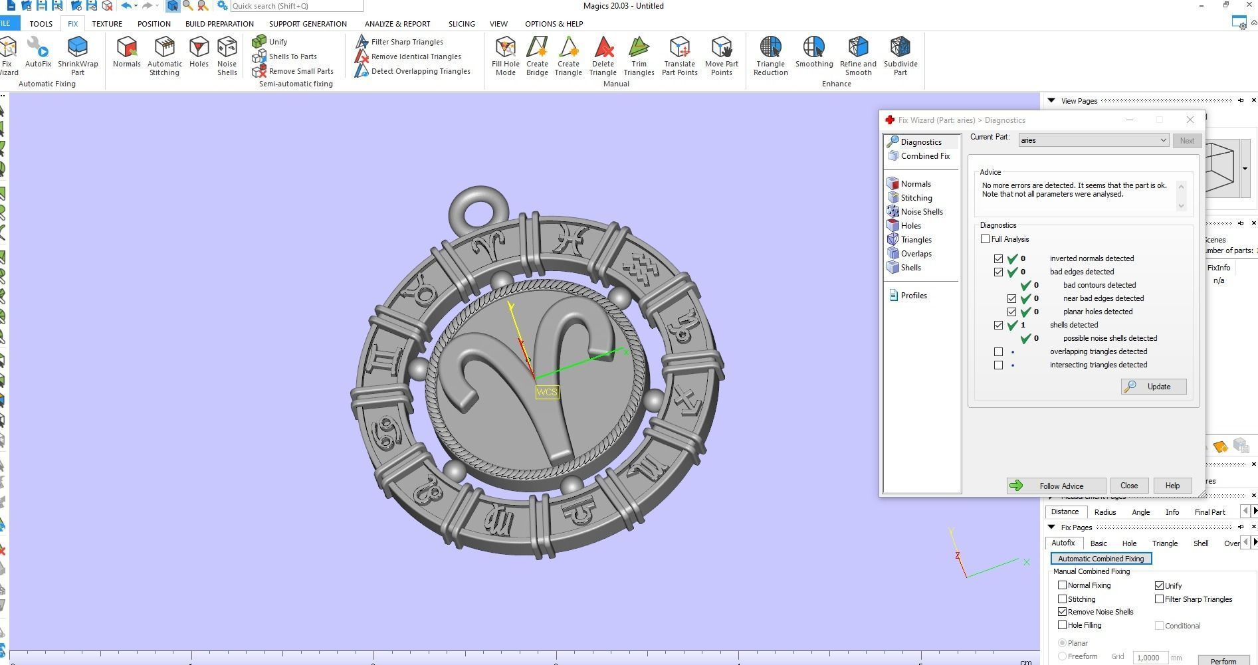The image size is (1258, 665).
Task: Activate Move Part Points
Action: click(721, 56)
